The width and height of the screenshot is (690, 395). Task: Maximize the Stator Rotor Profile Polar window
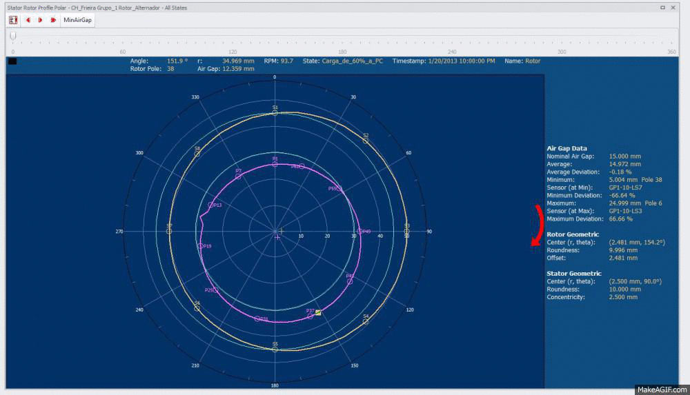[663, 8]
